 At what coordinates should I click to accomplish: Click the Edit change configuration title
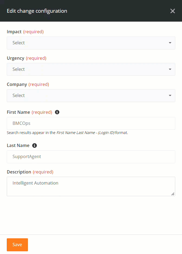click(37, 11)
